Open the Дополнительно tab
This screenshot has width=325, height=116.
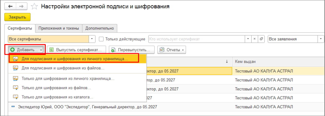100,28
